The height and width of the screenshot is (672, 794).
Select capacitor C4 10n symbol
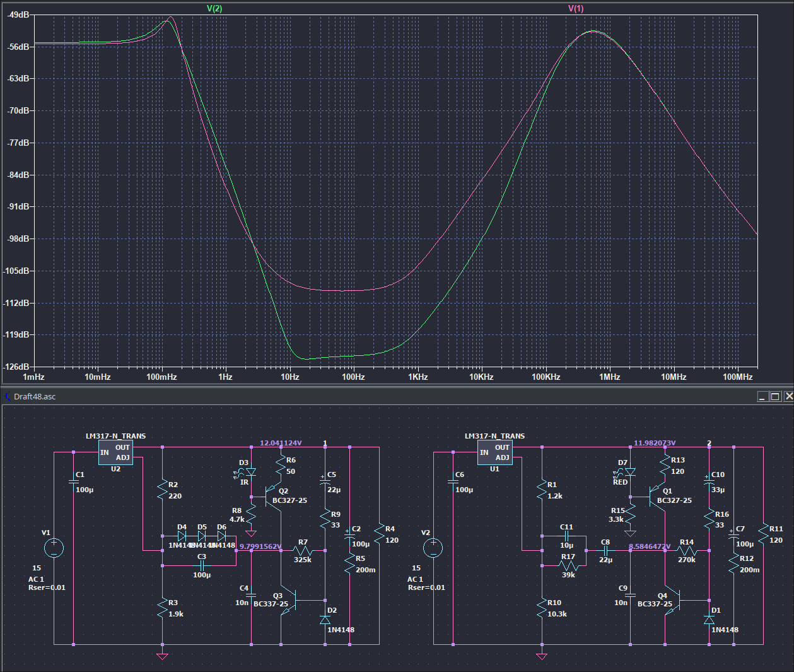pyautogui.click(x=251, y=595)
